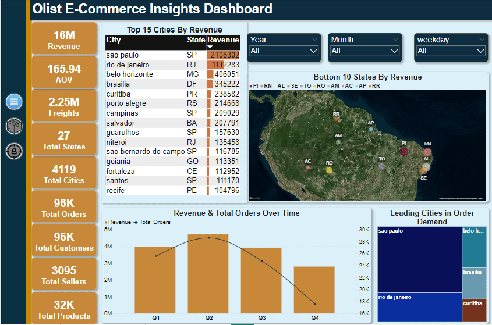Click the niteroi table row
This screenshot has height=325, width=492.
click(173, 142)
